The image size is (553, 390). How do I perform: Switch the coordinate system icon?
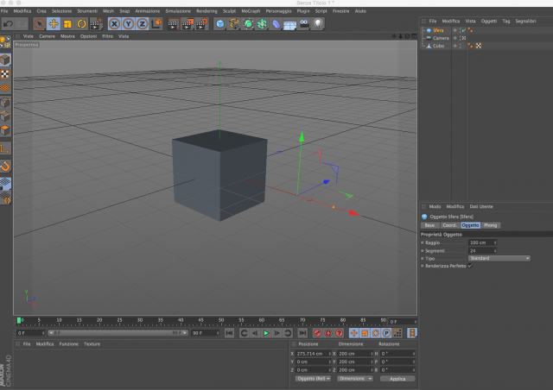pos(156,23)
